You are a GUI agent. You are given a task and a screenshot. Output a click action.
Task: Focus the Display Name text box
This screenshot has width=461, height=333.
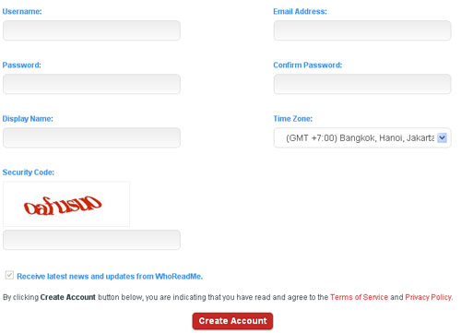(x=91, y=137)
